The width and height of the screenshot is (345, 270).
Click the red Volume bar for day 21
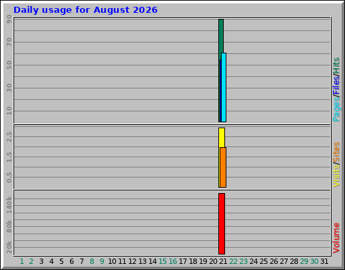pyautogui.click(x=222, y=223)
